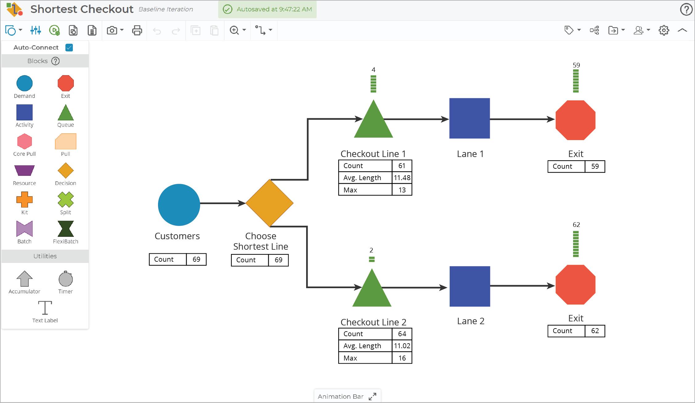The image size is (695, 403).
Task: Click the Blocks help circle icon
Action: [x=56, y=61]
